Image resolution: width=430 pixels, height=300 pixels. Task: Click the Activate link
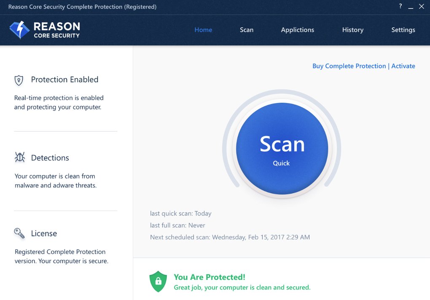coord(403,66)
